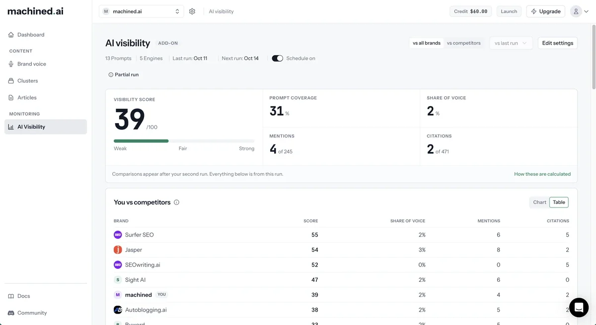This screenshot has width=596, height=325.
Task: Switch comparison to vs all brands
Action: (427, 43)
